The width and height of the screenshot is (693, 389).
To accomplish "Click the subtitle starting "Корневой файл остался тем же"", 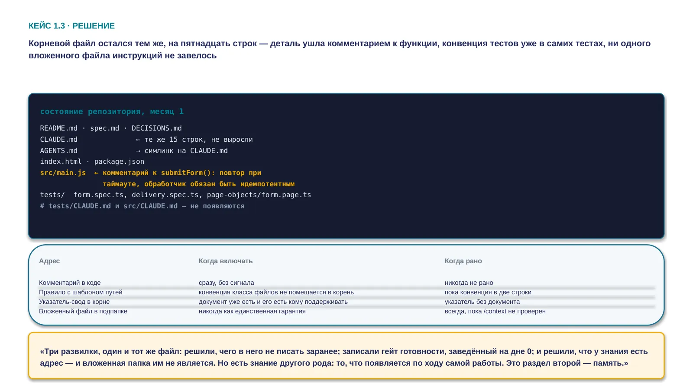I will (340, 49).
